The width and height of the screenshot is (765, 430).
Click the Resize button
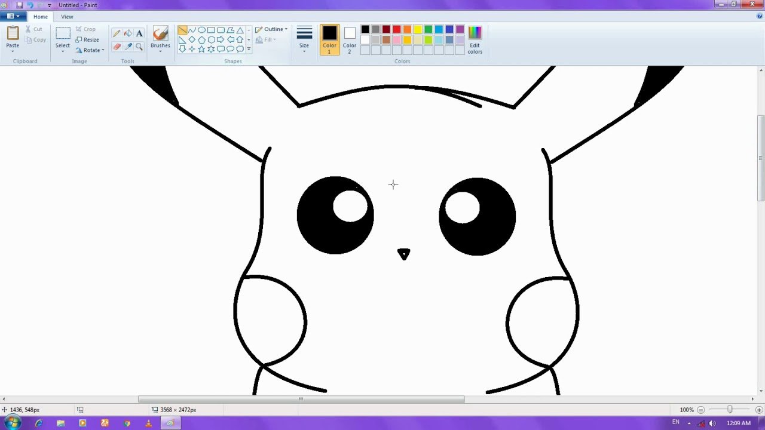87,39
